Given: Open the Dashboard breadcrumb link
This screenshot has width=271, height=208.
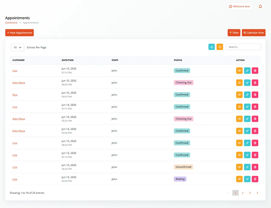Looking at the screenshot, I should [x=11, y=23].
